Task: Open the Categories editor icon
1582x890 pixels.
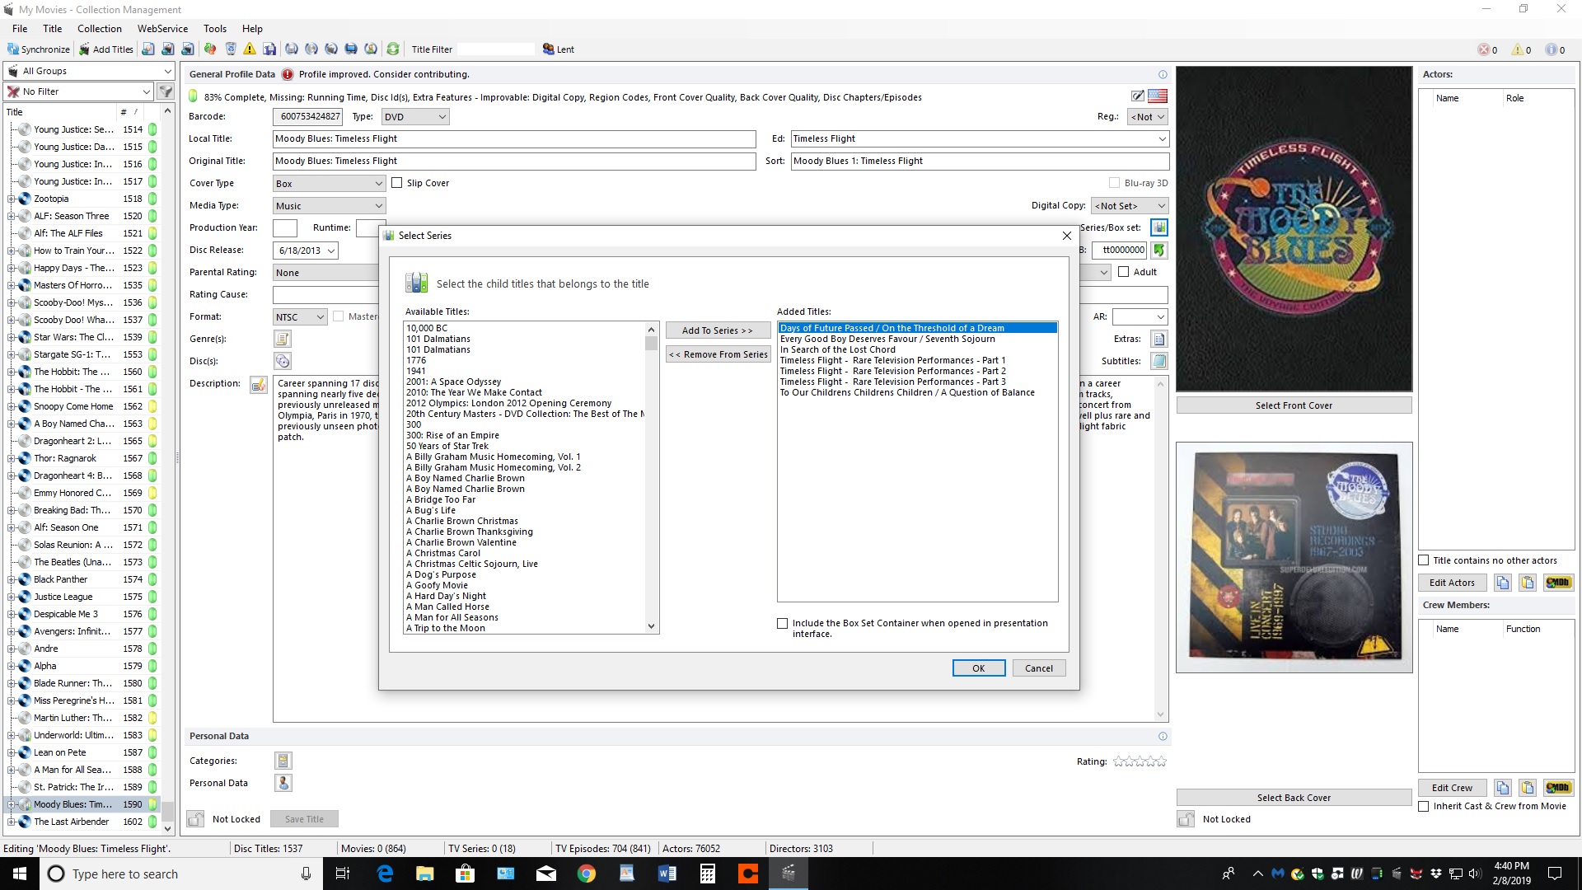Action: [x=283, y=761]
